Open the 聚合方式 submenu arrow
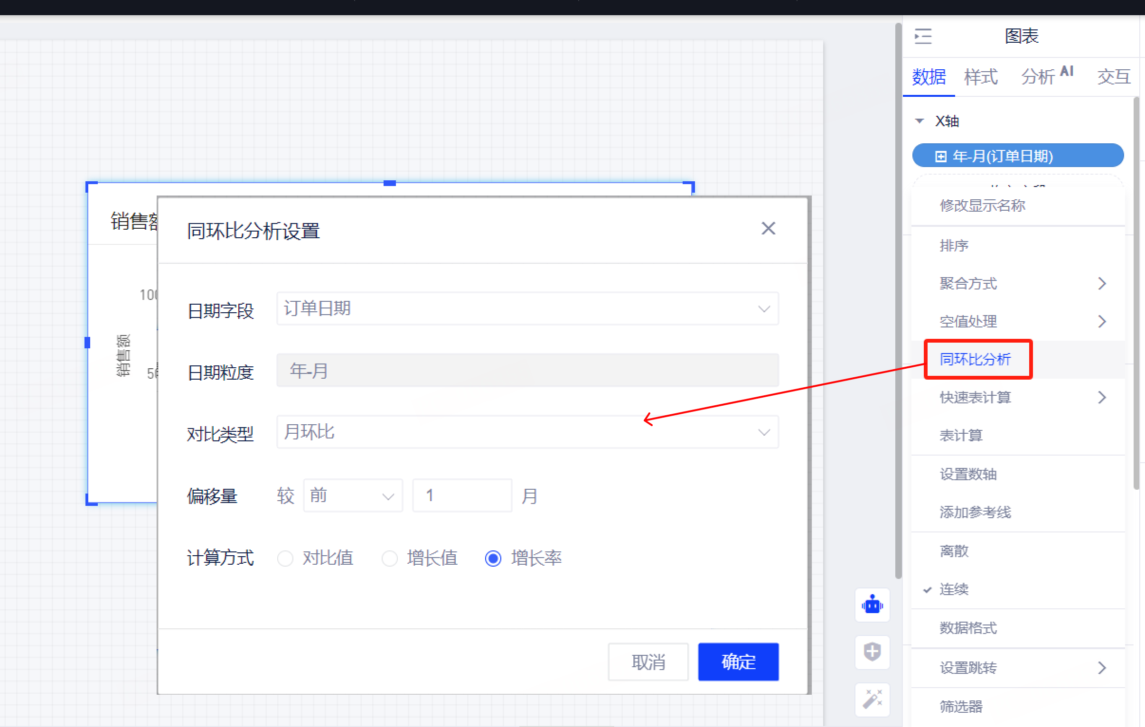Viewport: 1145px width, 727px height. tap(1102, 284)
